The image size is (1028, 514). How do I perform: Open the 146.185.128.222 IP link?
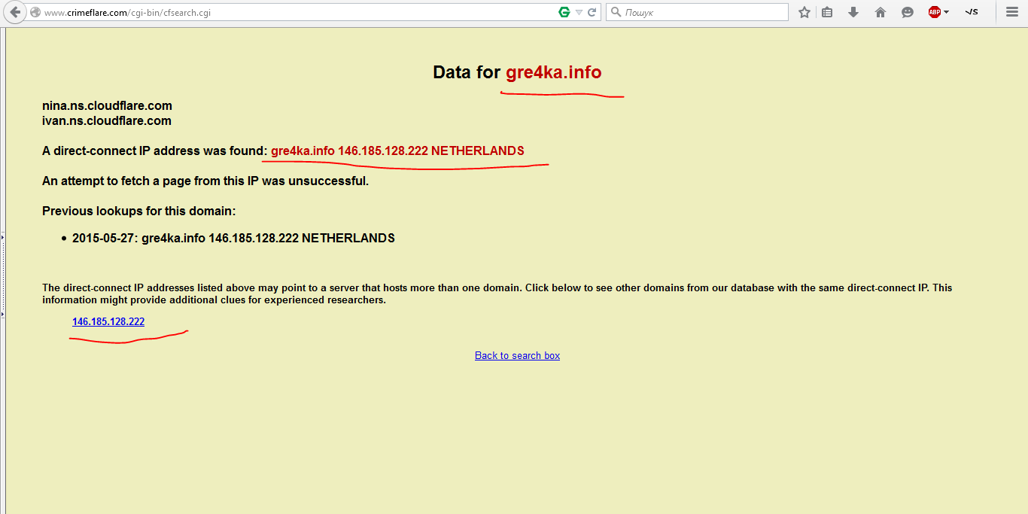point(108,321)
